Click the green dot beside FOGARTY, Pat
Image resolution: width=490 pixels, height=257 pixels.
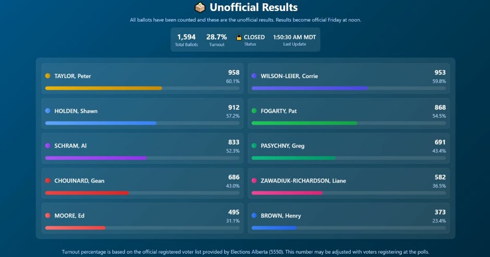pos(254,111)
